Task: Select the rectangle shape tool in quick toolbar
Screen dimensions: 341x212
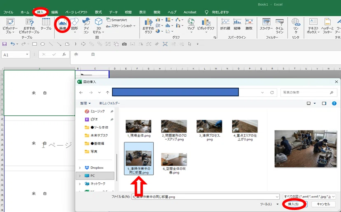Action: 34,44
